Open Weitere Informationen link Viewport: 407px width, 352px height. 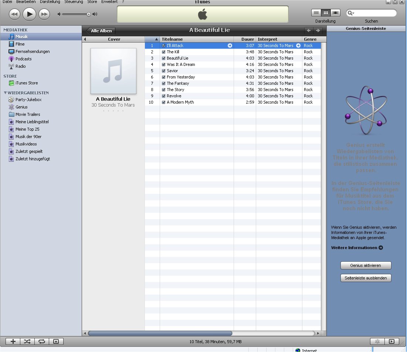coord(357,248)
